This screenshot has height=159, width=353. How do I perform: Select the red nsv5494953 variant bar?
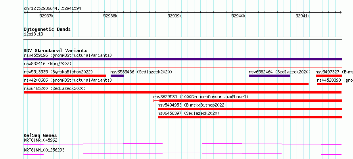click(250, 109)
